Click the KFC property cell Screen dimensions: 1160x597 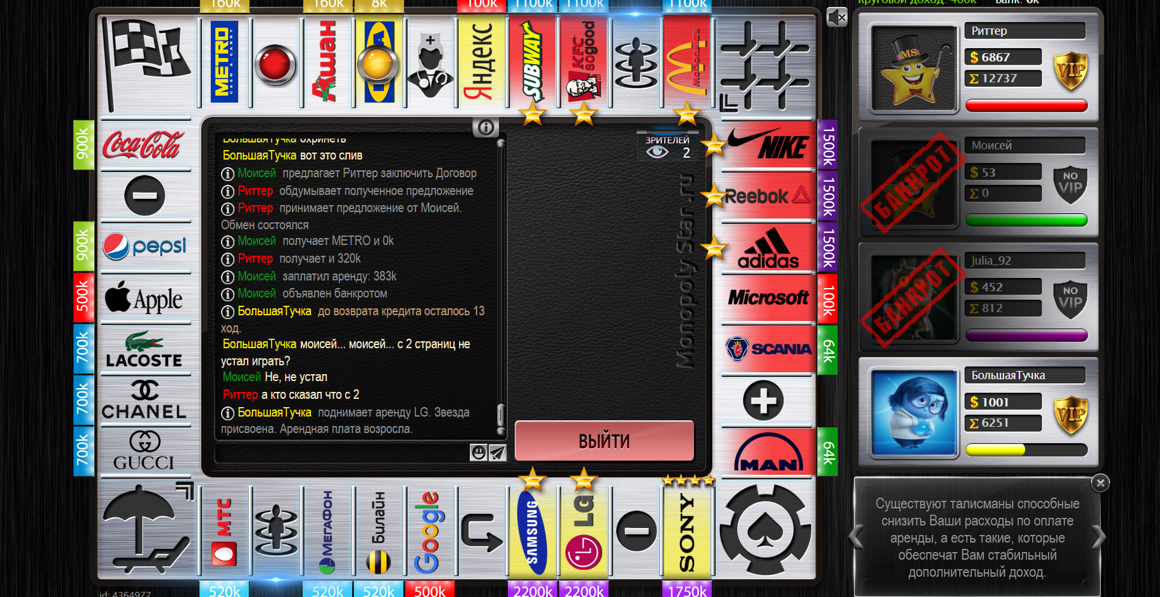(584, 62)
